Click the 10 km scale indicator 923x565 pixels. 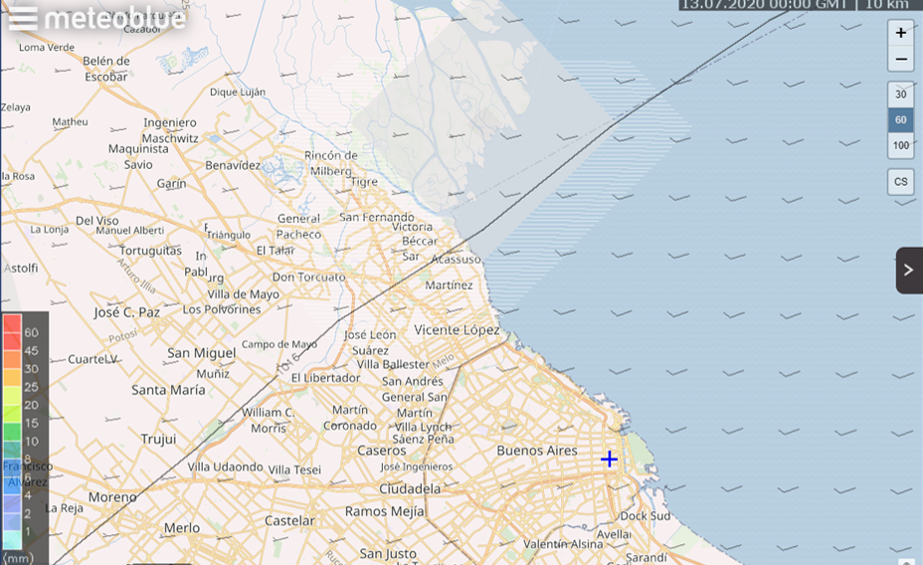pos(887,5)
